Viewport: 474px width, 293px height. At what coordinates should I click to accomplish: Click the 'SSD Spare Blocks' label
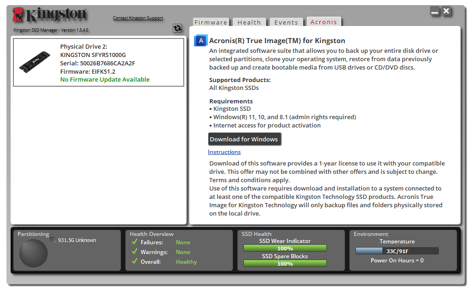pos(285,256)
